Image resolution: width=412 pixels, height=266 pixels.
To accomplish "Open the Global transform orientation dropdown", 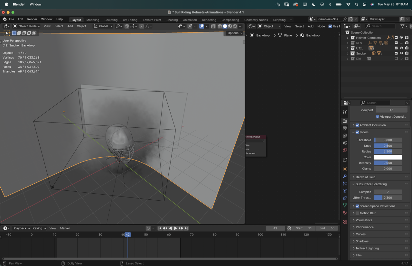I will click(103, 26).
